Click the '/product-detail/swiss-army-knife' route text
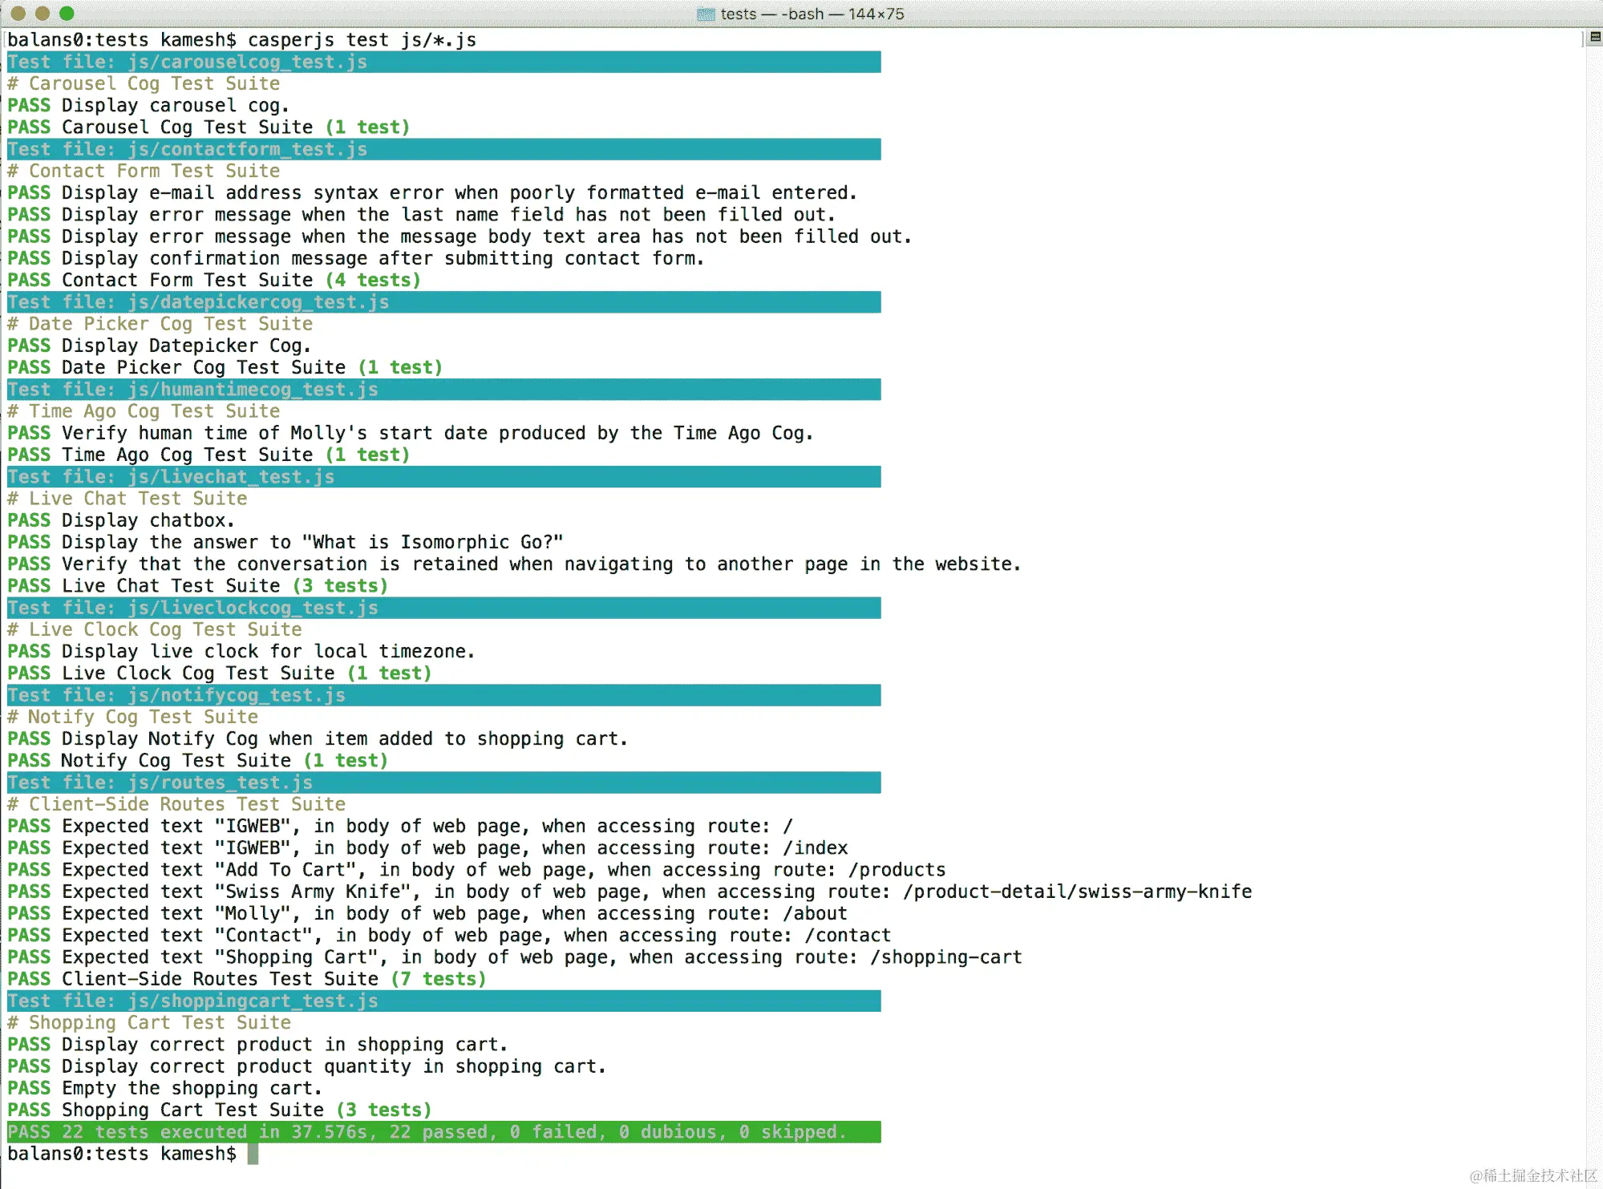Image resolution: width=1603 pixels, height=1189 pixels. pos(1077,892)
